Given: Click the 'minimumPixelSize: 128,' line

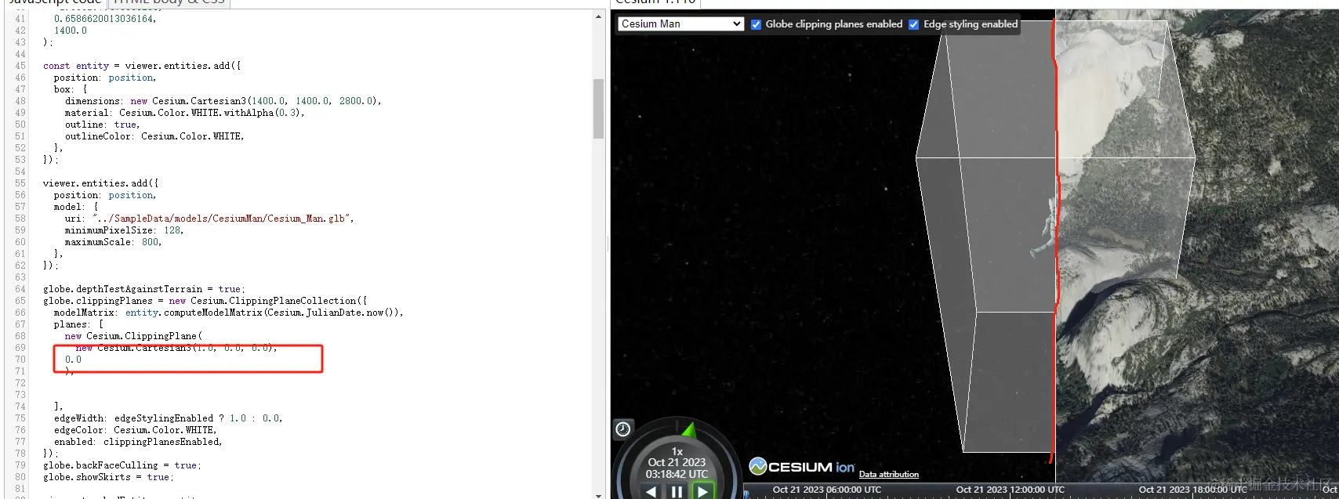Looking at the screenshot, I should (124, 230).
